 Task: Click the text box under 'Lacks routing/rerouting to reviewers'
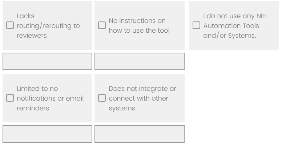point(47,62)
